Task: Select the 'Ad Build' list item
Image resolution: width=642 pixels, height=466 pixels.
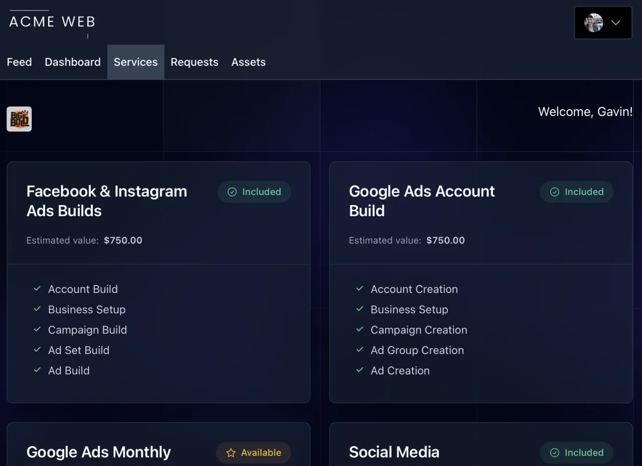Action: (x=69, y=370)
